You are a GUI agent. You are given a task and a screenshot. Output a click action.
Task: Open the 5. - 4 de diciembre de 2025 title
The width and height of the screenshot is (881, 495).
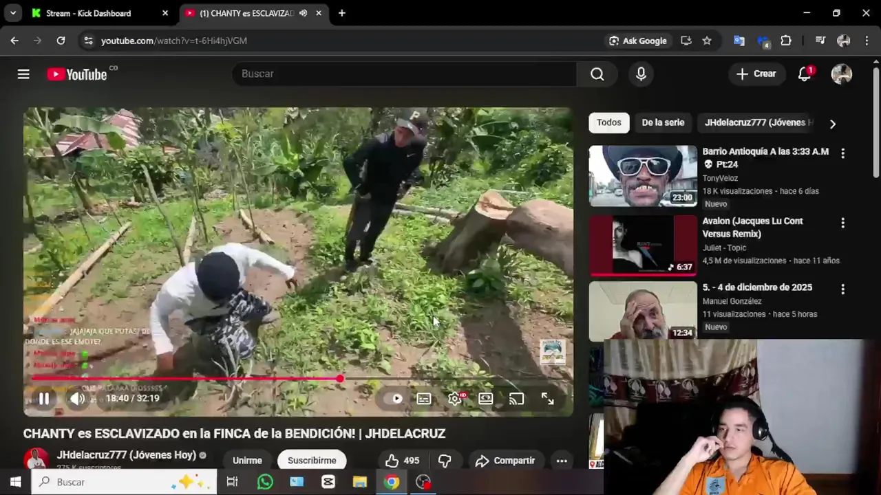point(757,287)
